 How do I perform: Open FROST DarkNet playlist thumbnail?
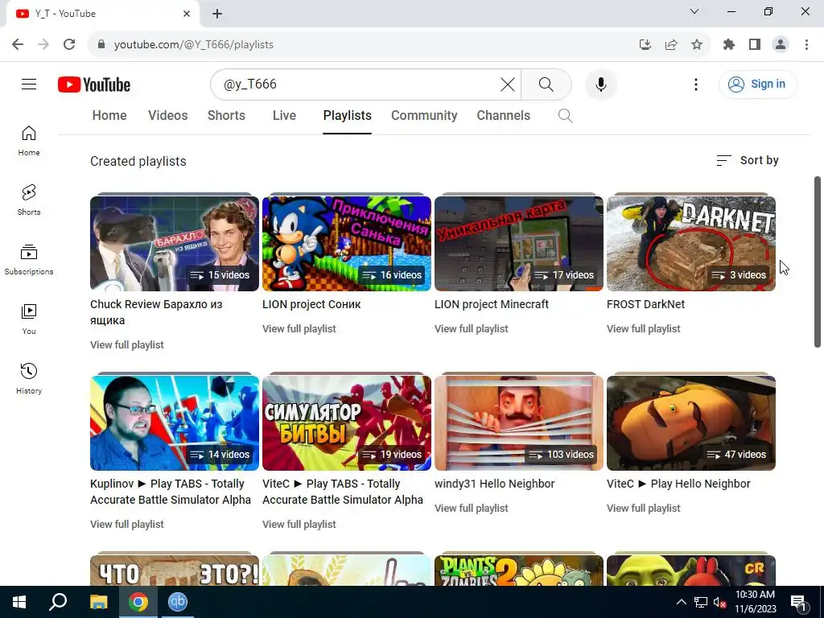click(x=691, y=243)
